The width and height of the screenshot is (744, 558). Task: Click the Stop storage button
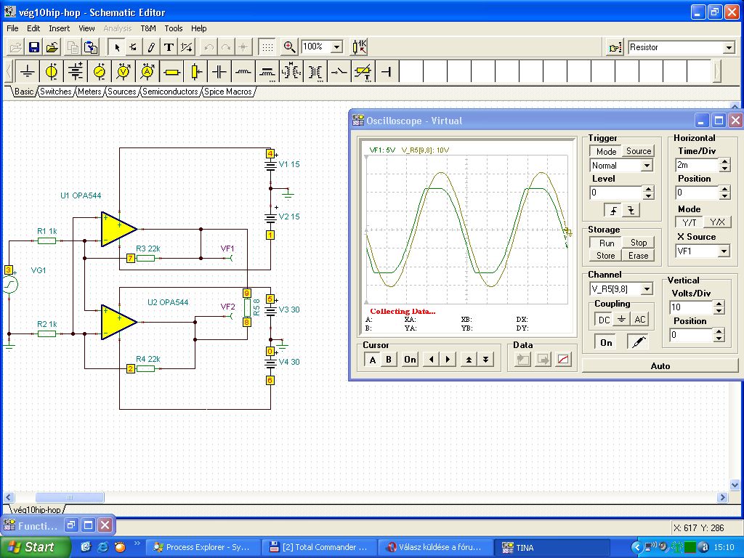click(638, 243)
